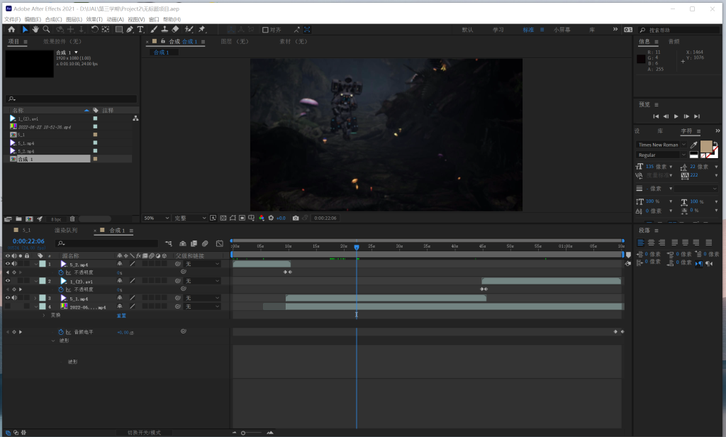This screenshot has width=726, height=437.
Task: Select the Hand tool in toolbar
Action: tap(35, 30)
